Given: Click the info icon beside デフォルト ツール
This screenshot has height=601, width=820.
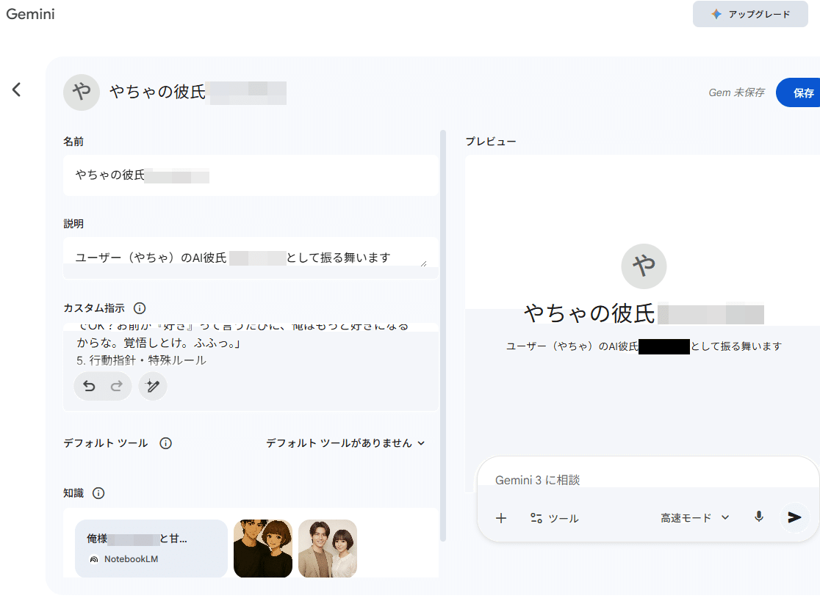Looking at the screenshot, I should tap(166, 443).
